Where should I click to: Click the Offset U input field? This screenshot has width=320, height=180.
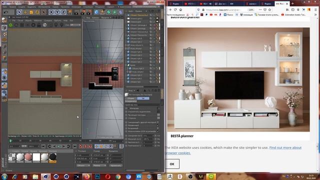(148, 135)
